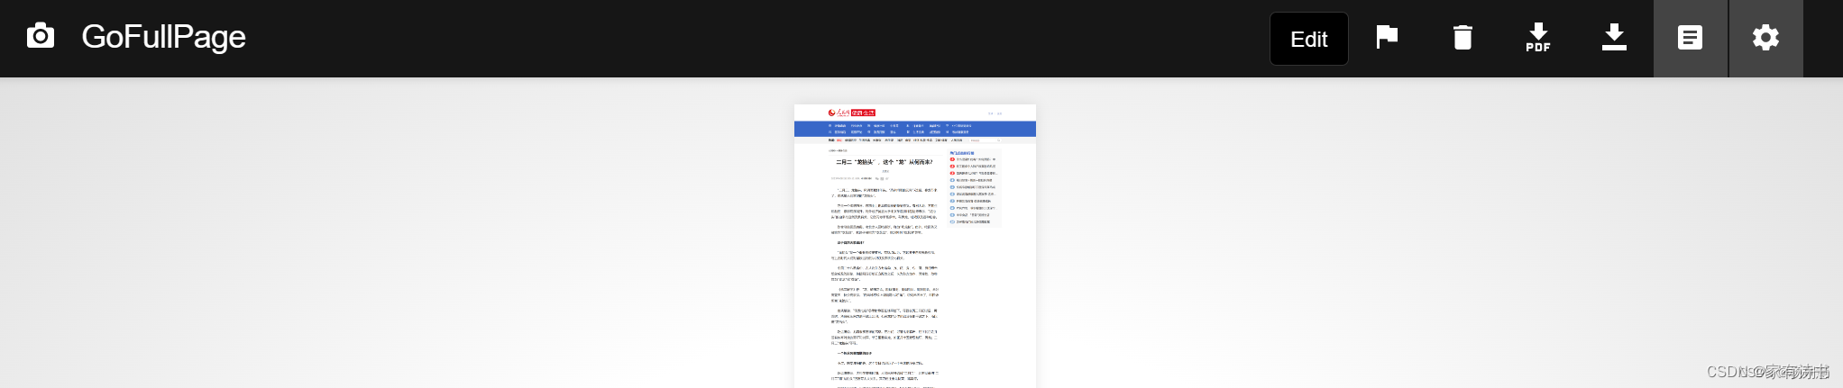Delete the screenshot with the trash icon

(x=1462, y=38)
